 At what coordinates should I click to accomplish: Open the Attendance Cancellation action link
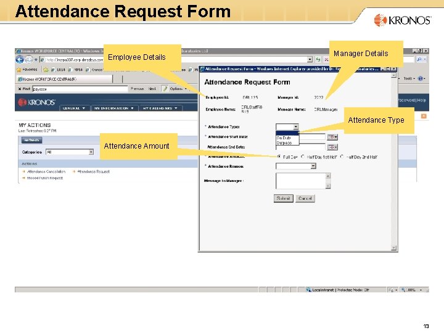[x=46, y=171]
